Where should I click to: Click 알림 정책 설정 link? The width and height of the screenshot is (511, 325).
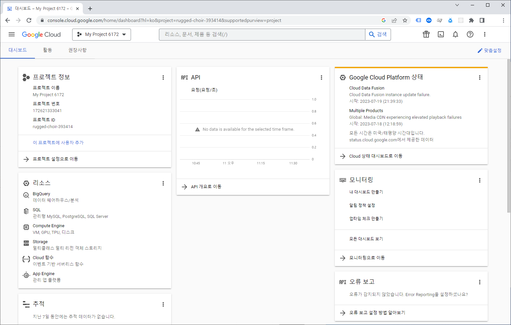coord(362,205)
